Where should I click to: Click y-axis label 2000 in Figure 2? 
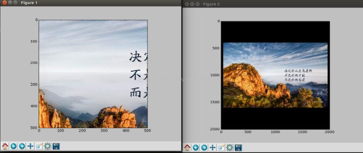pyautogui.click(x=215, y=129)
